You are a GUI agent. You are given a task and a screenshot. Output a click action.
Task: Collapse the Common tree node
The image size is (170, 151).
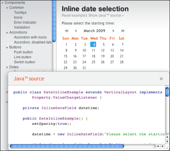[7, 8]
